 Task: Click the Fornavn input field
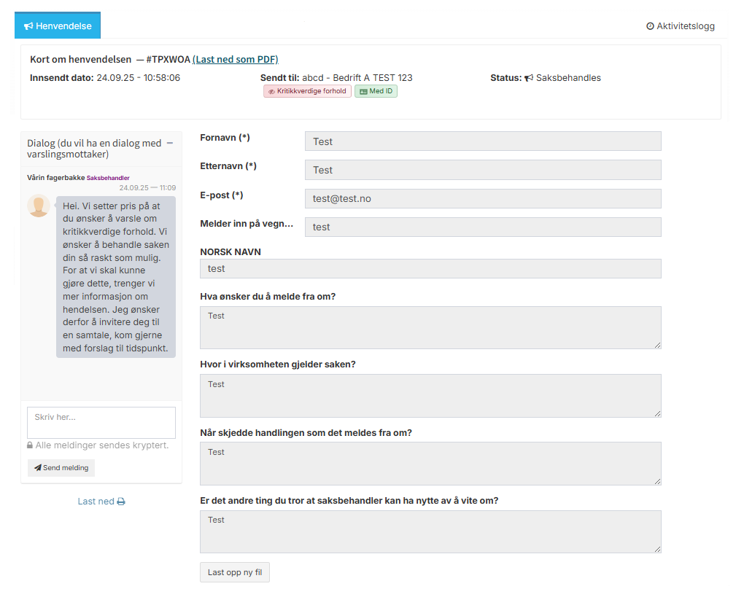coord(483,141)
